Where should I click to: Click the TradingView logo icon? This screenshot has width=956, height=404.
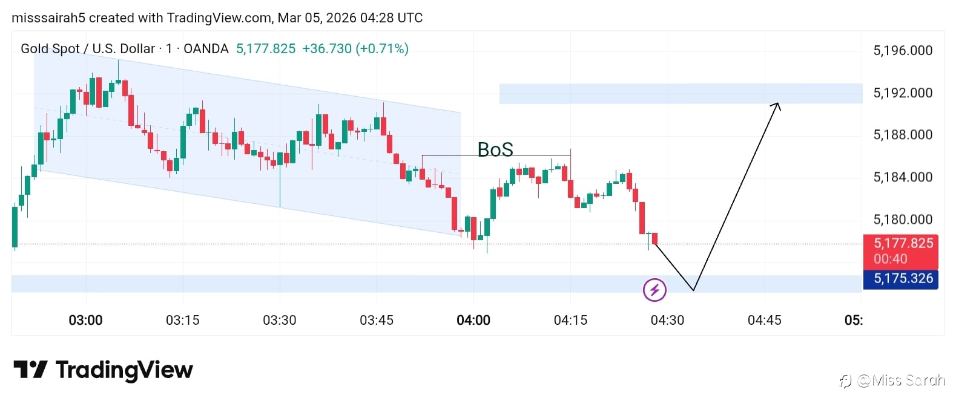pyautogui.click(x=30, y=370)
